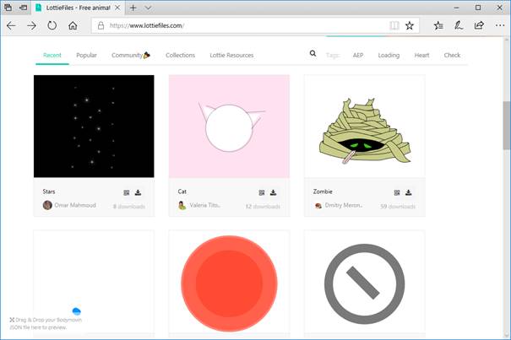Click the page vertical scrollbar thumb
The height and width of the screenshot is (340, 511).
point(507,126)
